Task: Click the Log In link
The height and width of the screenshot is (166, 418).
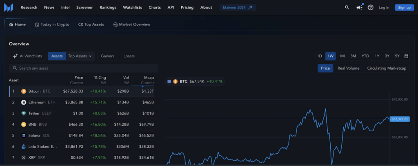Action: (x=384, y=7)
